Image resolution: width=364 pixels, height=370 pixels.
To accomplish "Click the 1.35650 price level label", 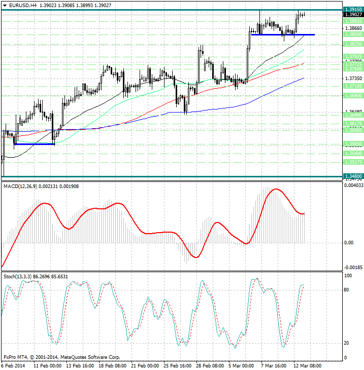I will tap(353, 144).
